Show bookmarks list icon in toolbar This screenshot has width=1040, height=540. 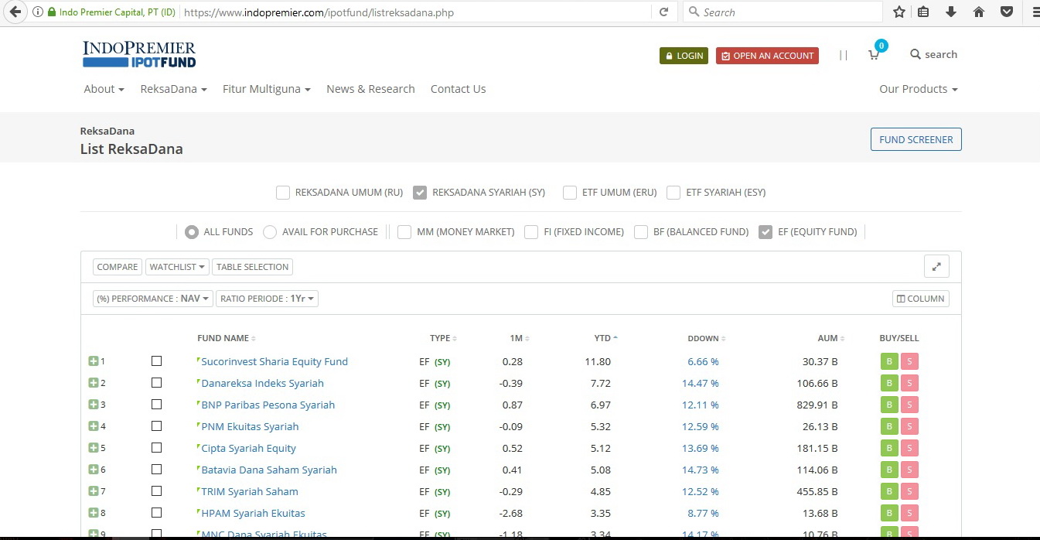tap(923, 12)
